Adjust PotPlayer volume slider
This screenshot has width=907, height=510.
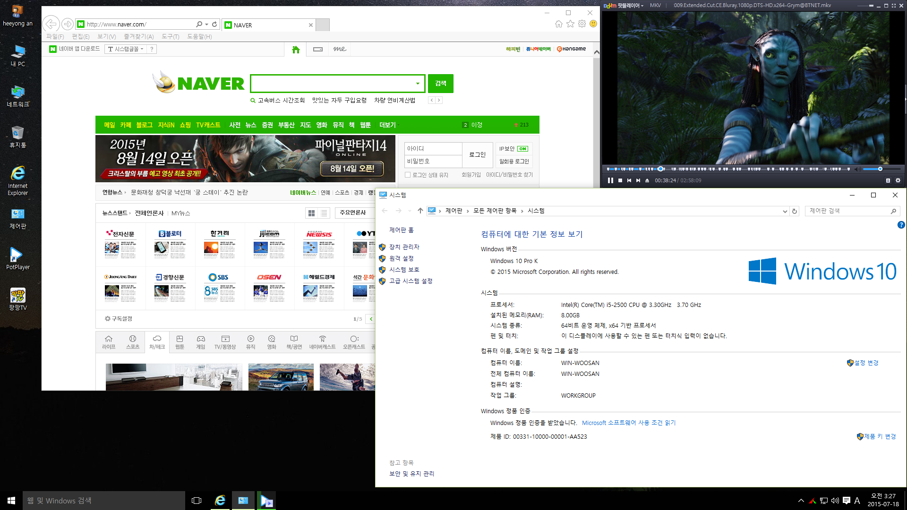881,169
